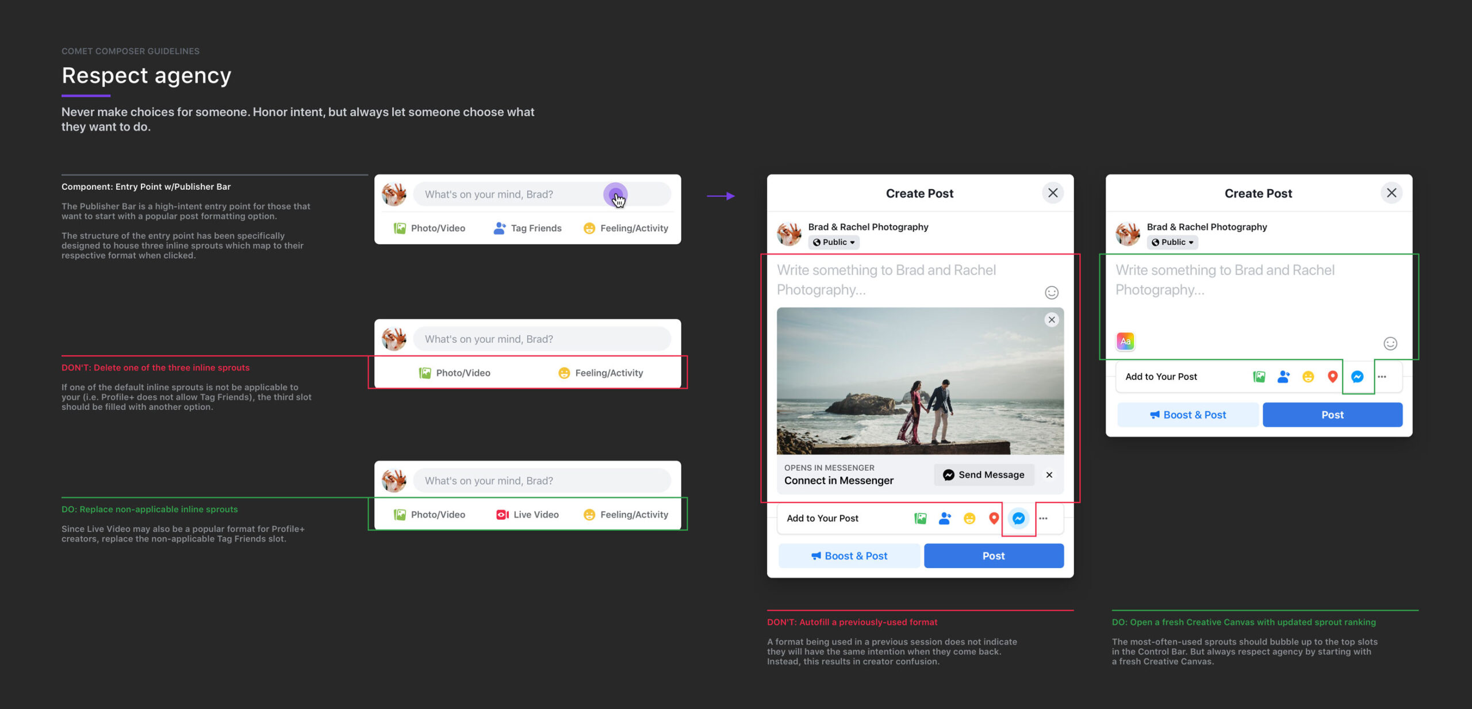Select Live Video in bottom publisher bar

(x=527, y=515)
